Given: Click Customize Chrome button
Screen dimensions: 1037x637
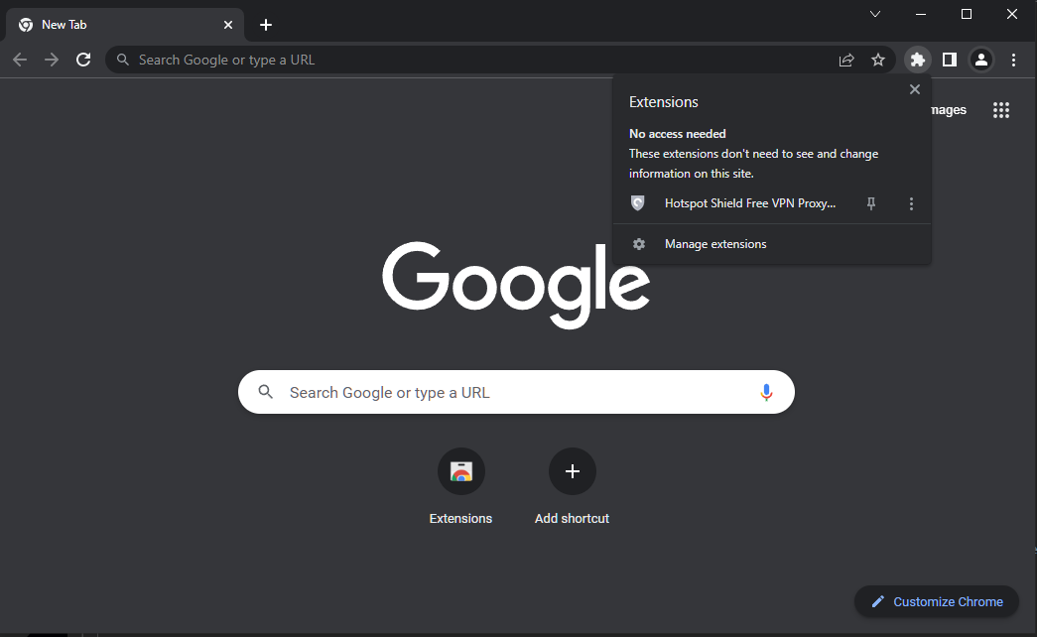Looking at the screenshot, I should pos(937,601).
